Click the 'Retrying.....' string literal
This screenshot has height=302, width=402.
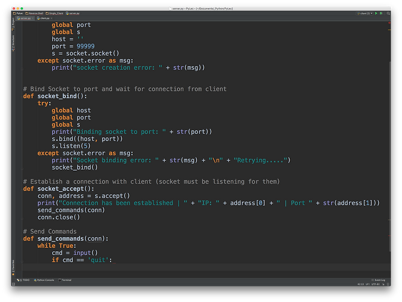[260, 160]
